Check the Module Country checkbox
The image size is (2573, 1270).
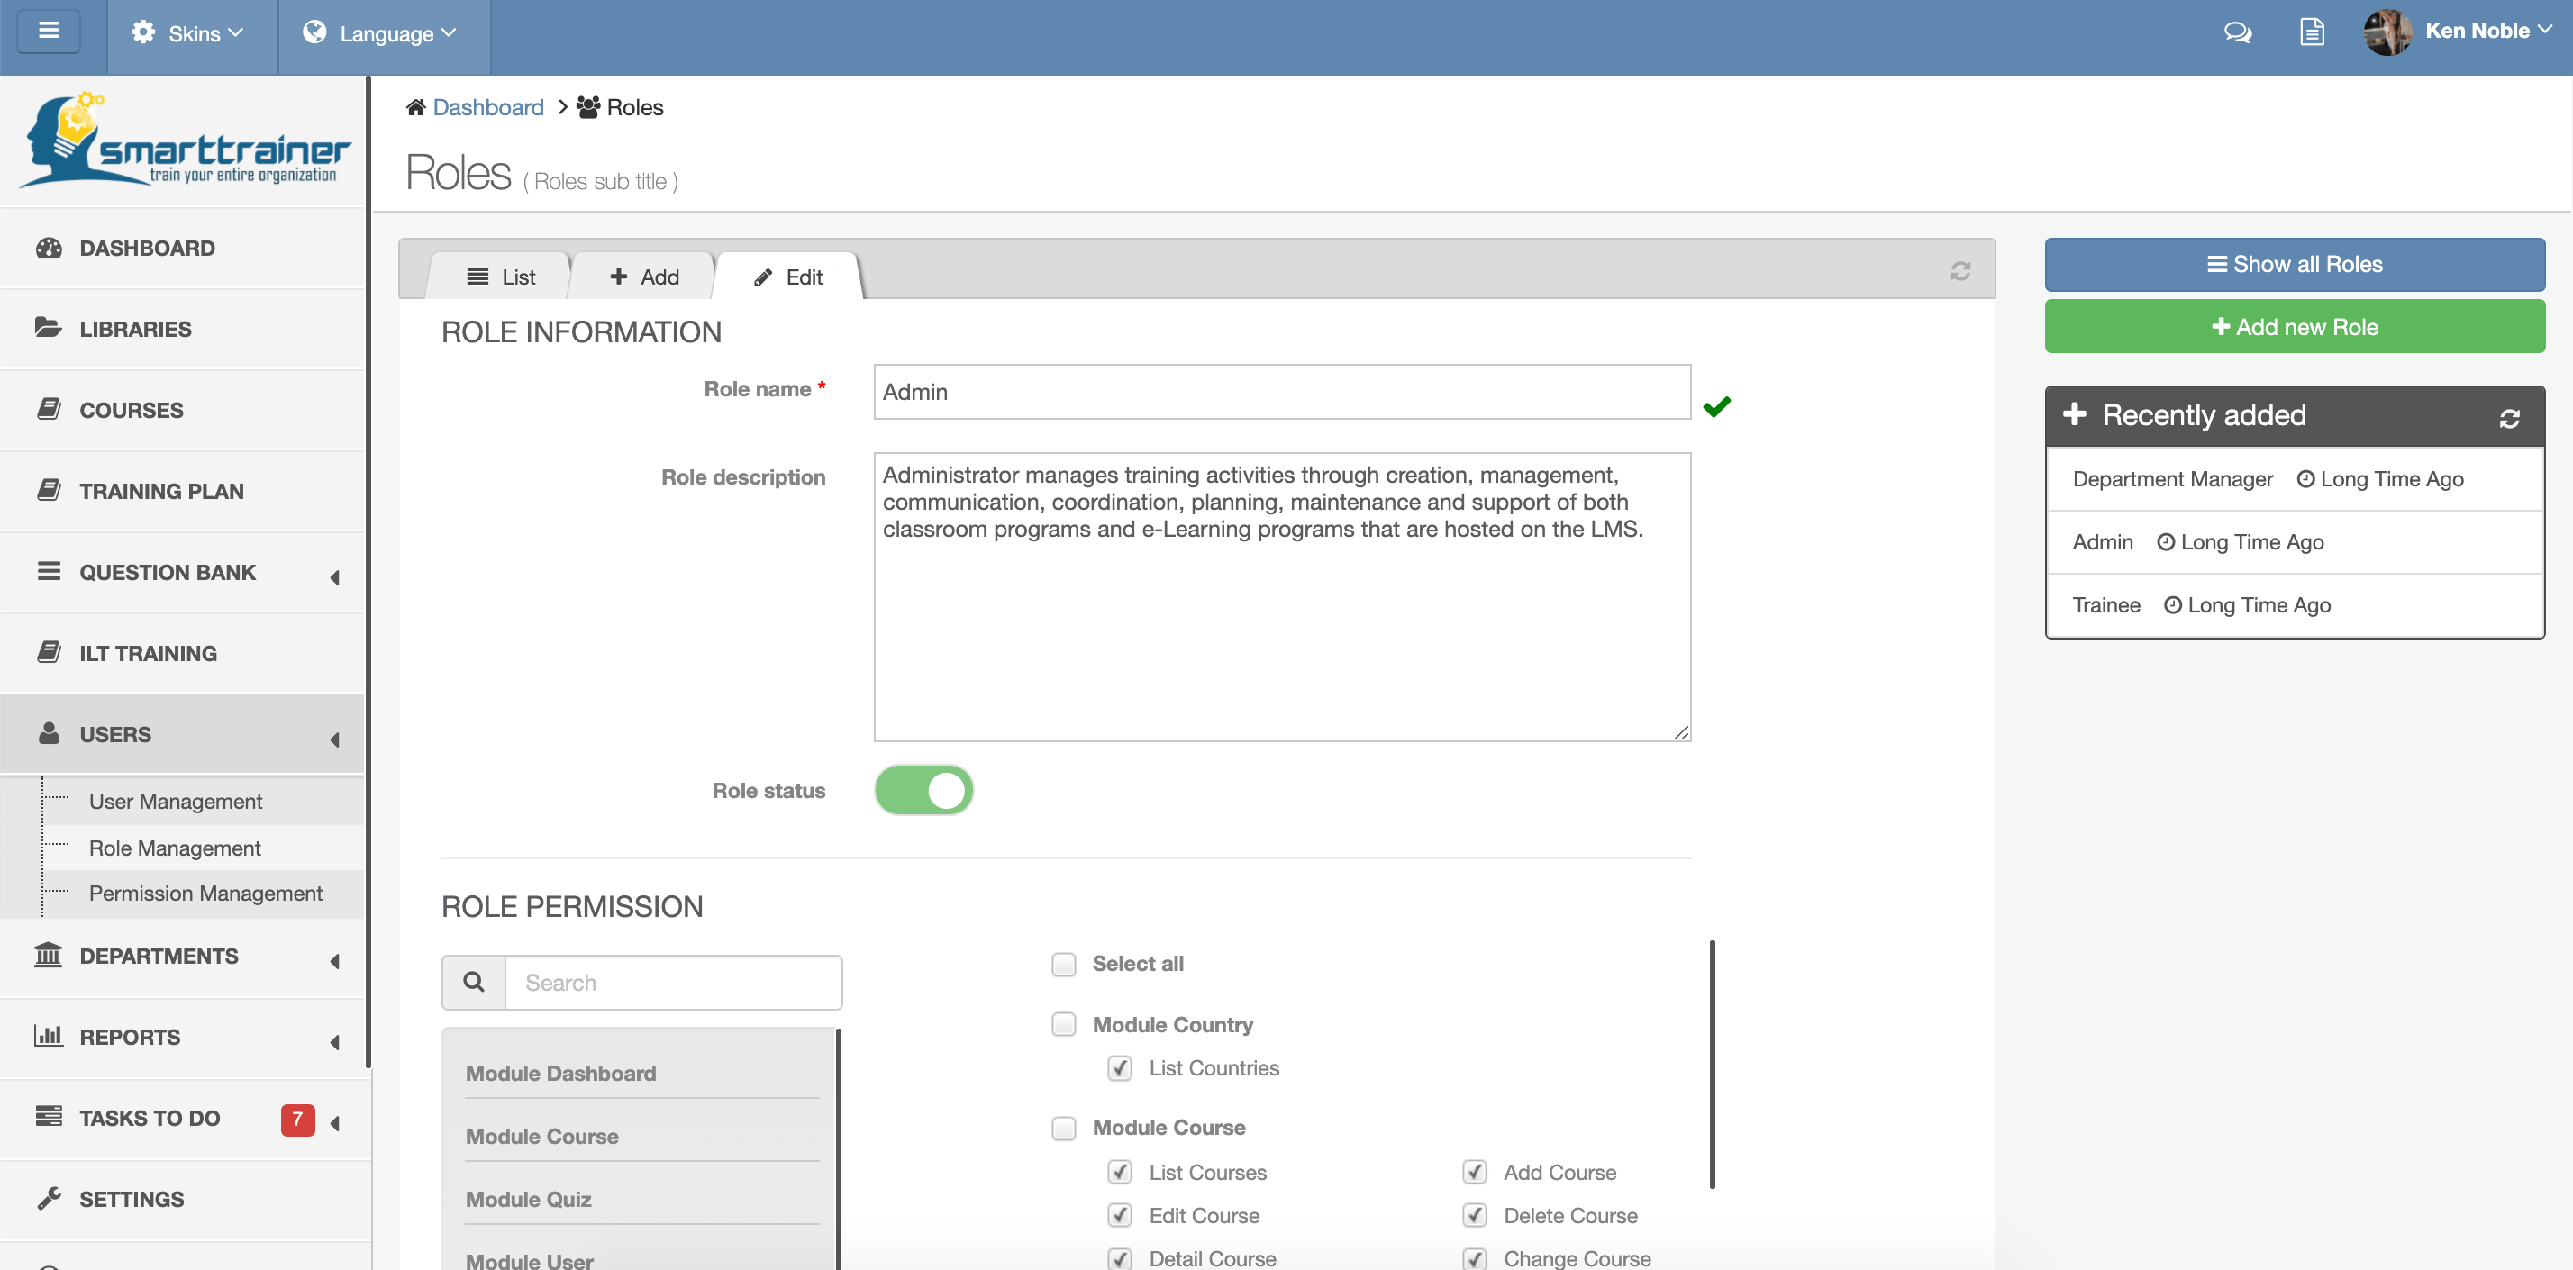1064,1024
